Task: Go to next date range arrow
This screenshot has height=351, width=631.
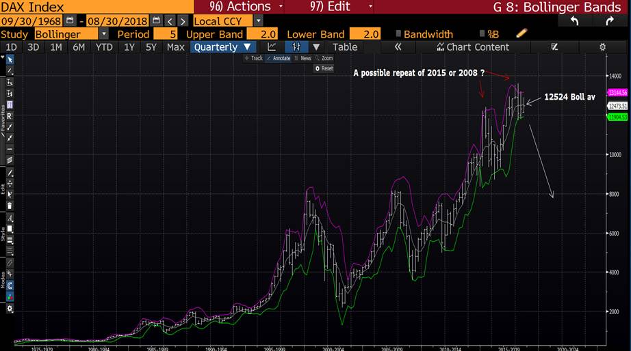Action: click(183, 21)
